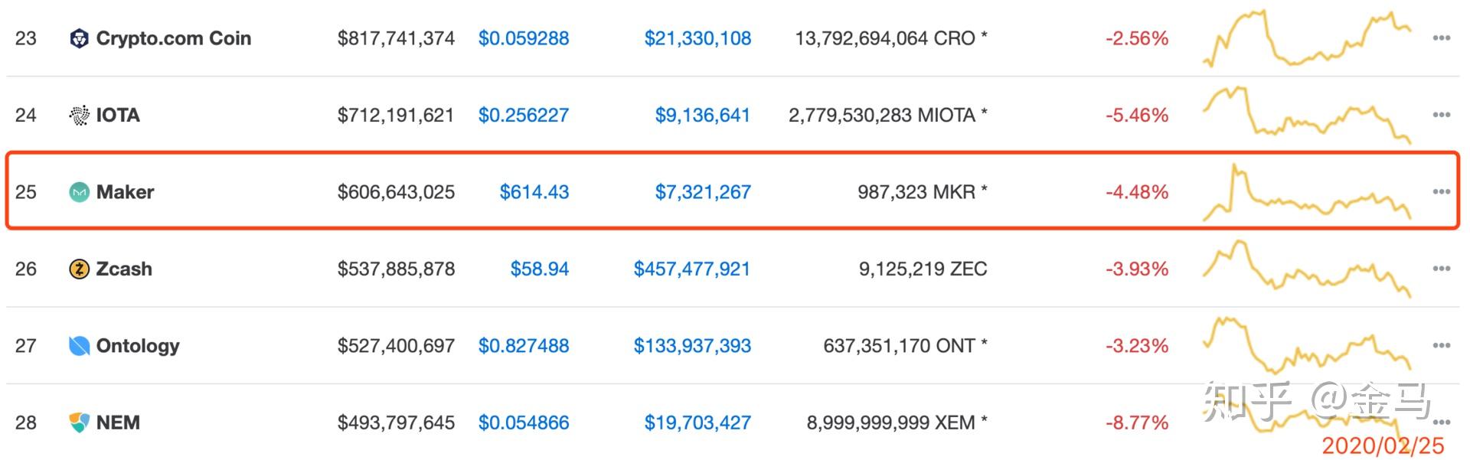Viewport: 1470px width, 460px height.
Task: Open Maker price link $614.43
Action: (534, 192)
